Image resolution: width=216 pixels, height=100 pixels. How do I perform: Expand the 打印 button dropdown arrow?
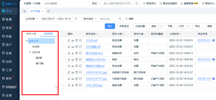pyautogui.click(x=188, y=26)
